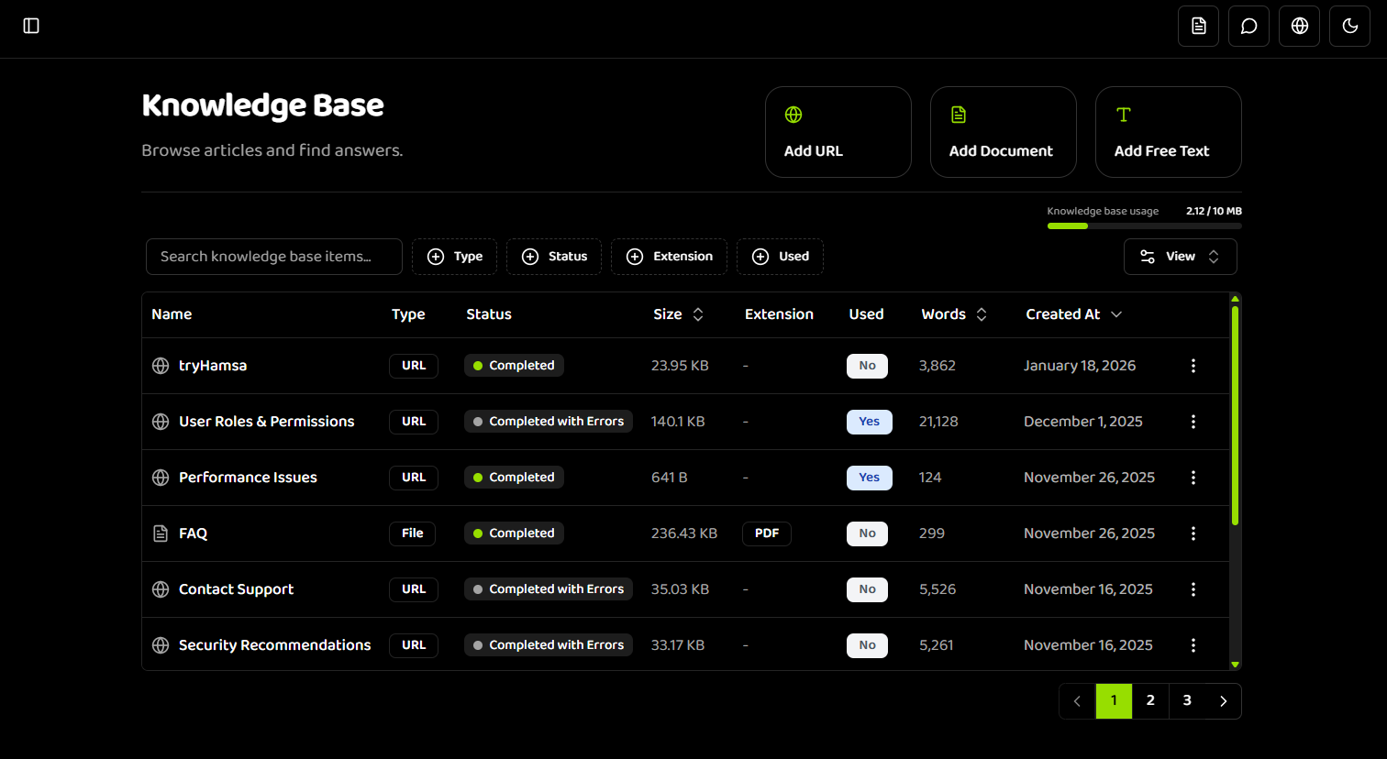Click the Add Free Text button
Screen dimensions: 1387x759
[1168, 131]
